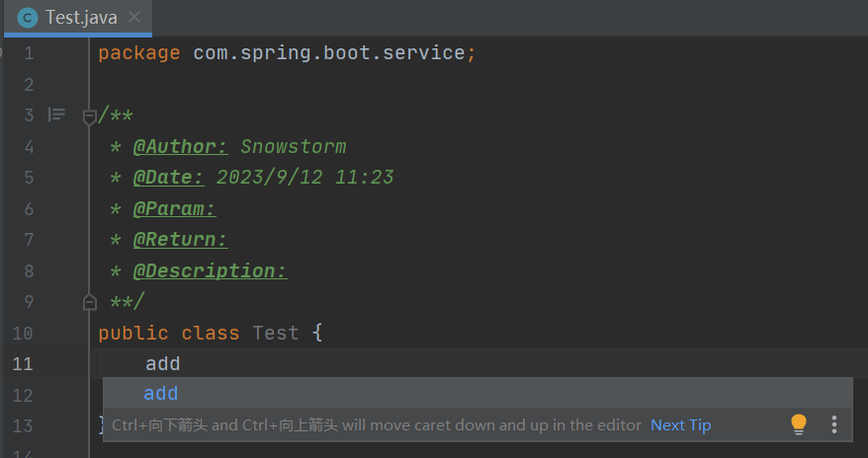Screen dimensions: 868x458
Task: Click the yellow lightbulb icon in completion popup
Action: click(799, 424)
